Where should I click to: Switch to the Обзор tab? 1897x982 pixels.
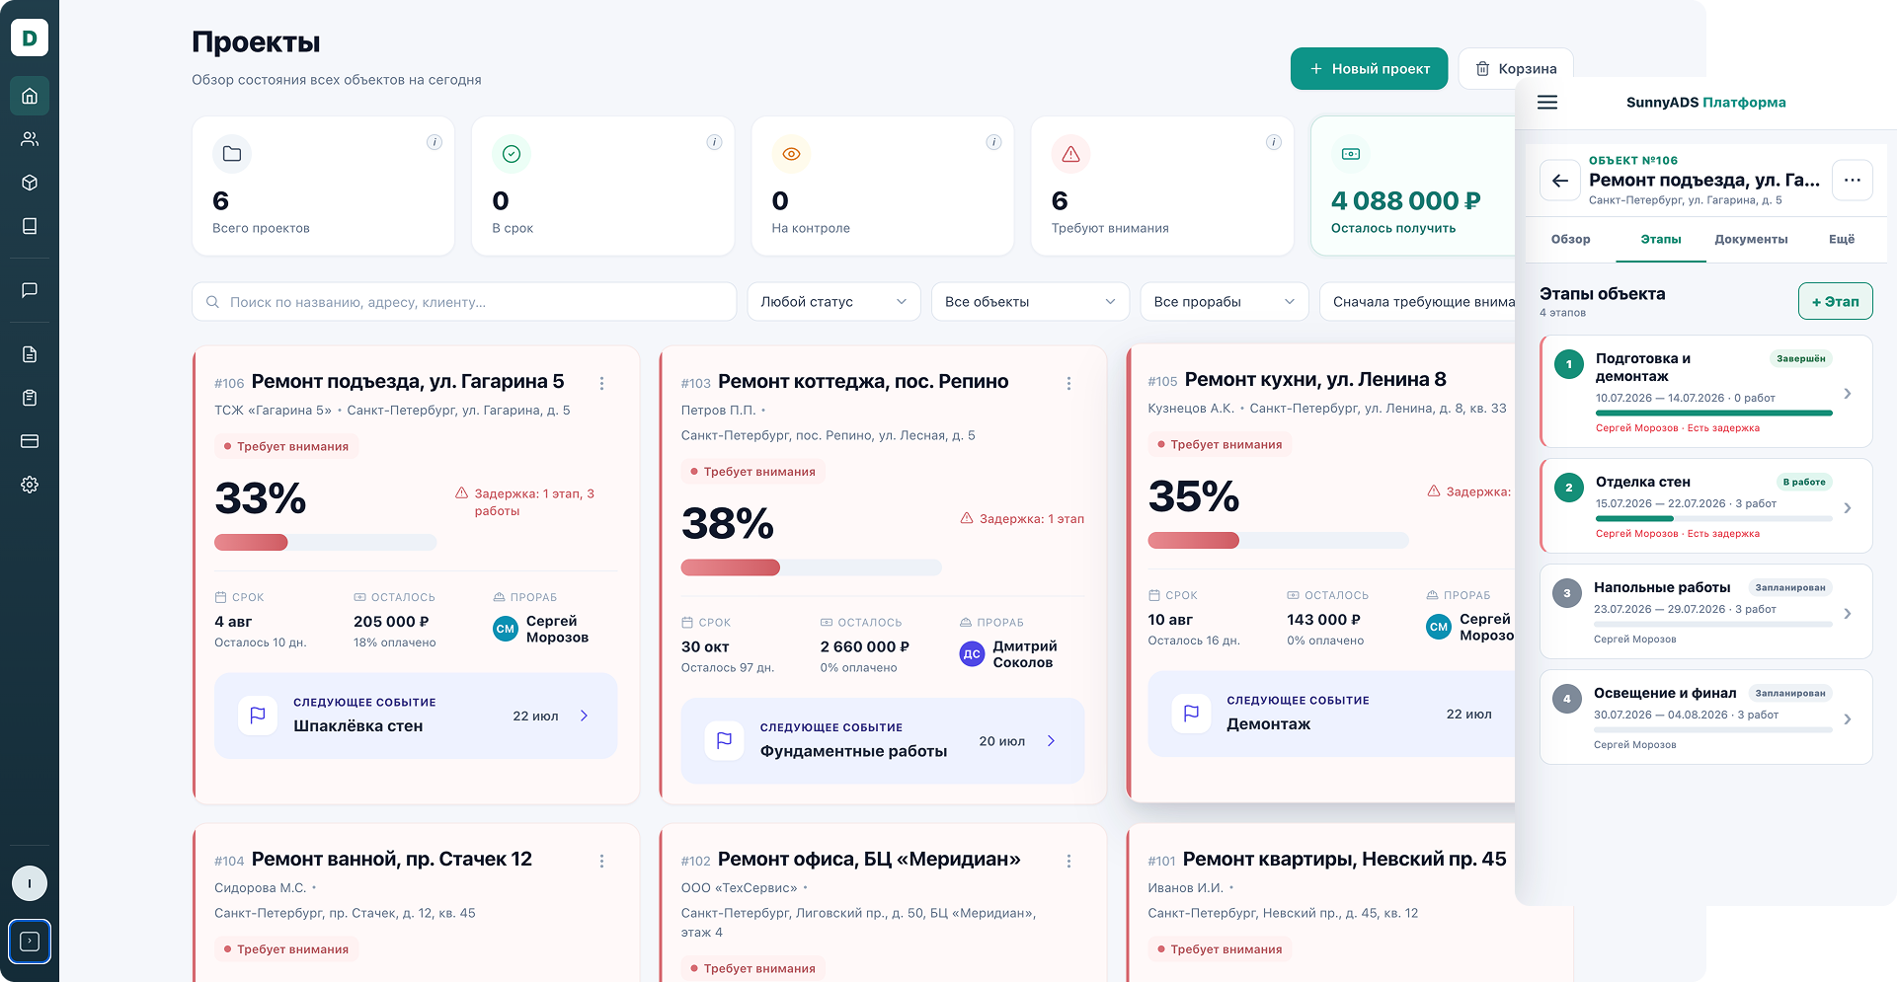pyautogui.click(x=1570, y=240)
